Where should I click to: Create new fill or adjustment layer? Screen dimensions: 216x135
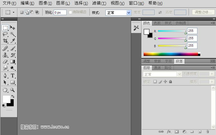(x=184, y=132)
